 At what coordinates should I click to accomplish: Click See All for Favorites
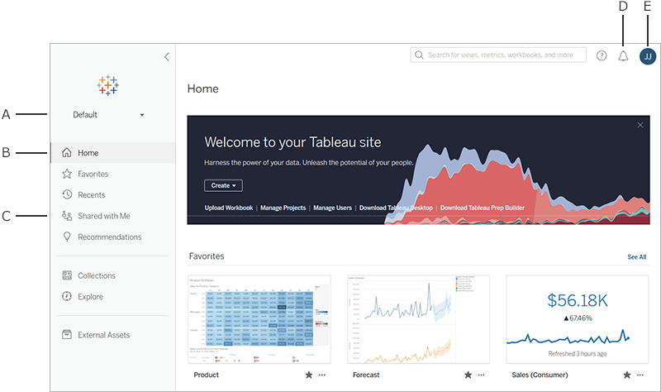pyautogui.click(x=636, y=257)
